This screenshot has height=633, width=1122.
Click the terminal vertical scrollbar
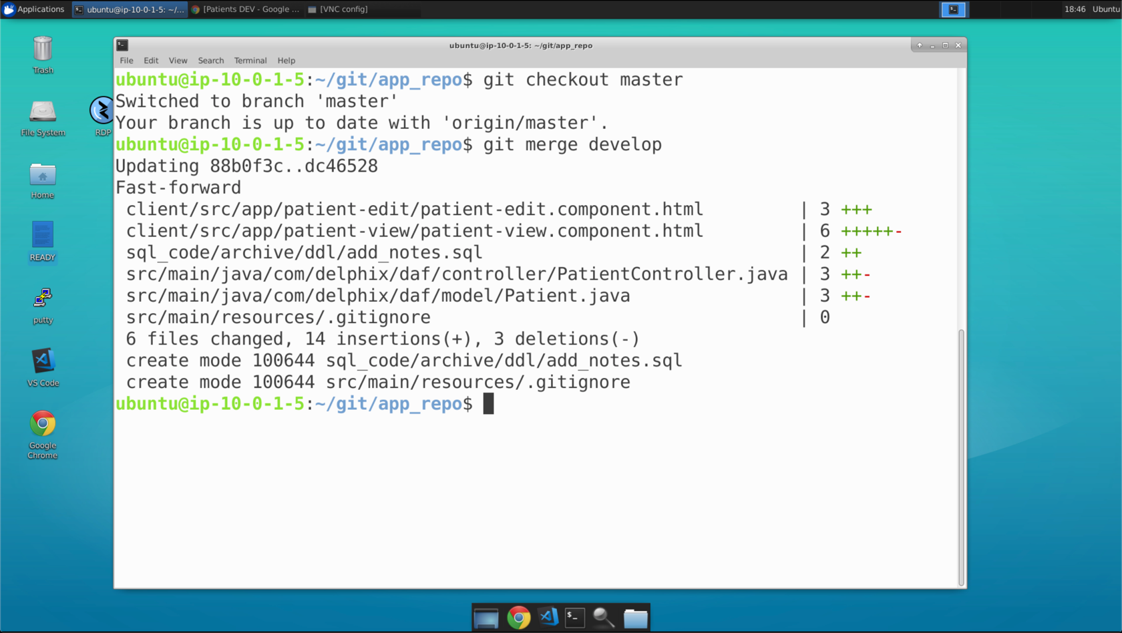tap(961, 457)
